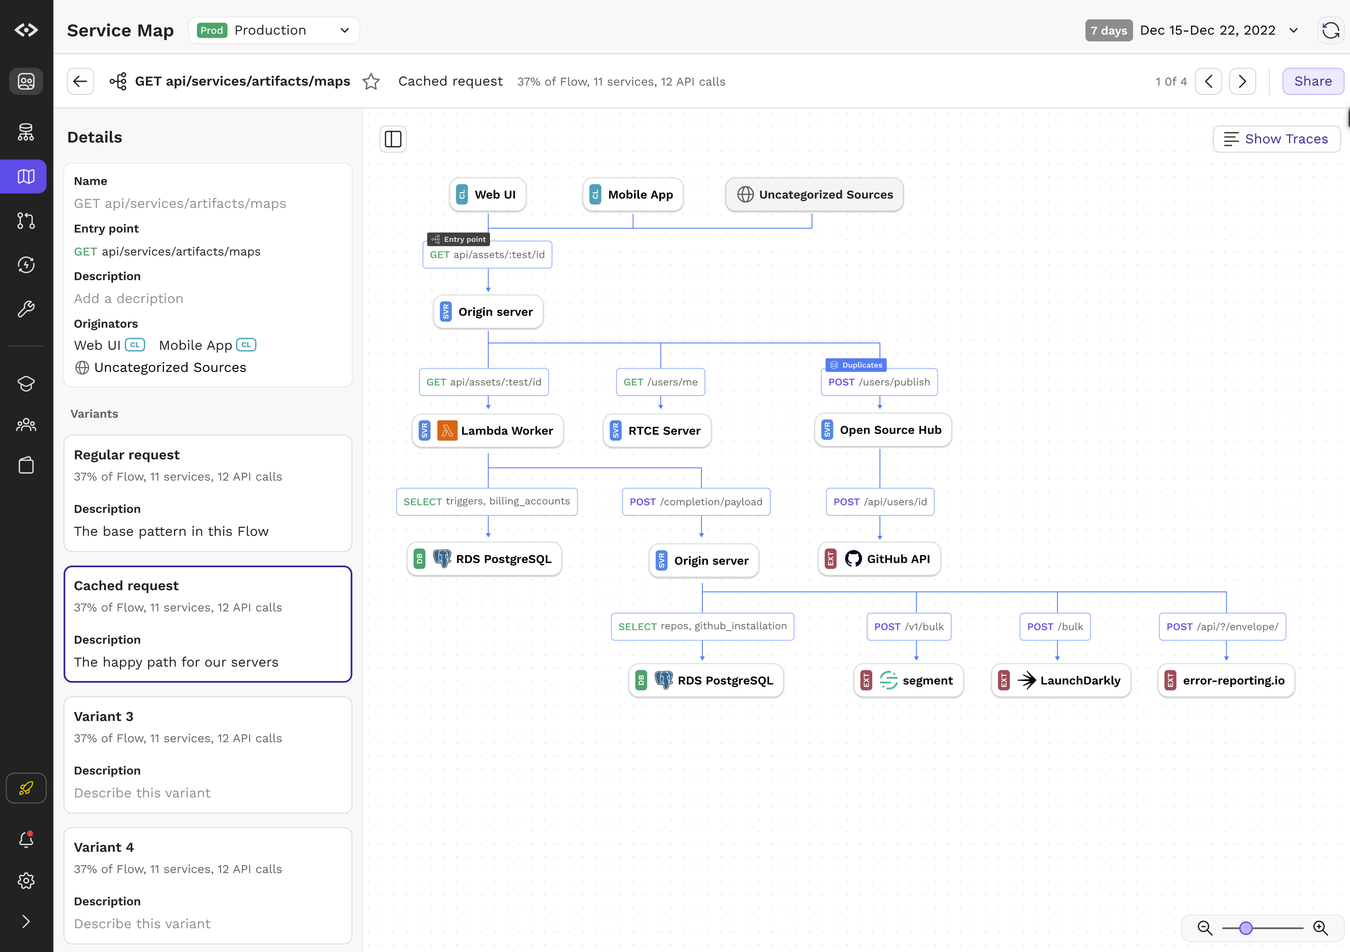
Task: Click the back arrow button
Action: tap(80, 82)
